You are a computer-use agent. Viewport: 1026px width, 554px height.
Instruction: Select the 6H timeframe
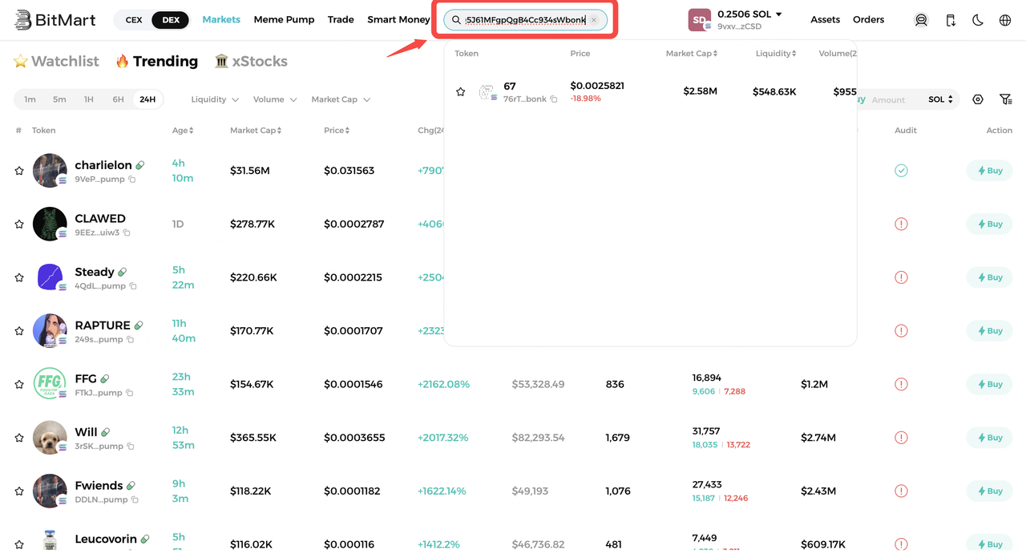pyautogui.click(x=118, y=99)
